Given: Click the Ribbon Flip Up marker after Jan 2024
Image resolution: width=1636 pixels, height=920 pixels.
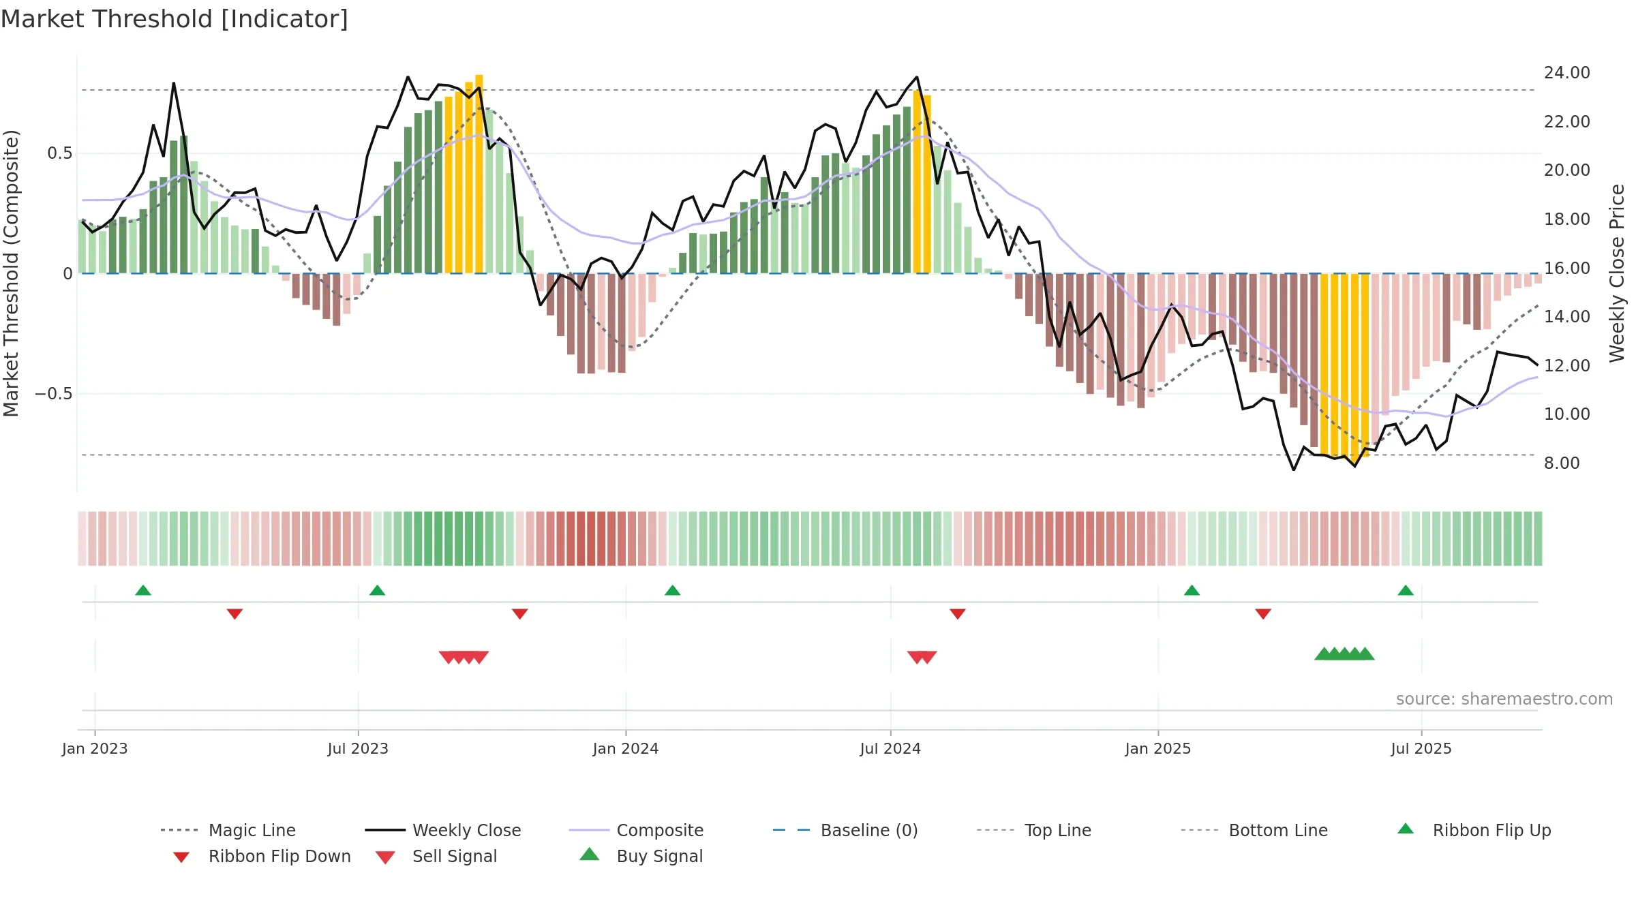Looking at the screenshot, I should click(673, 590).
